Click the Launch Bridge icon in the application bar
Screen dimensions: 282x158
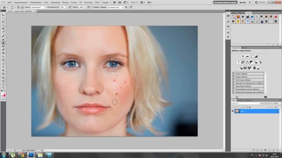[x=115, y=3]
